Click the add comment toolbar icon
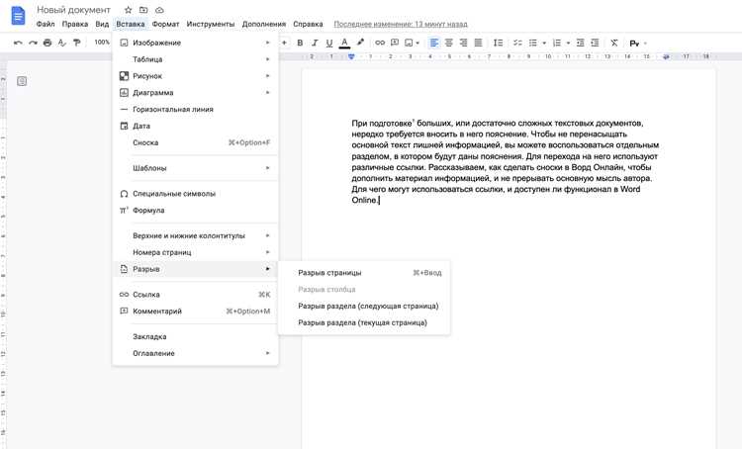The image size is (742, 449). tap(395, 43)
